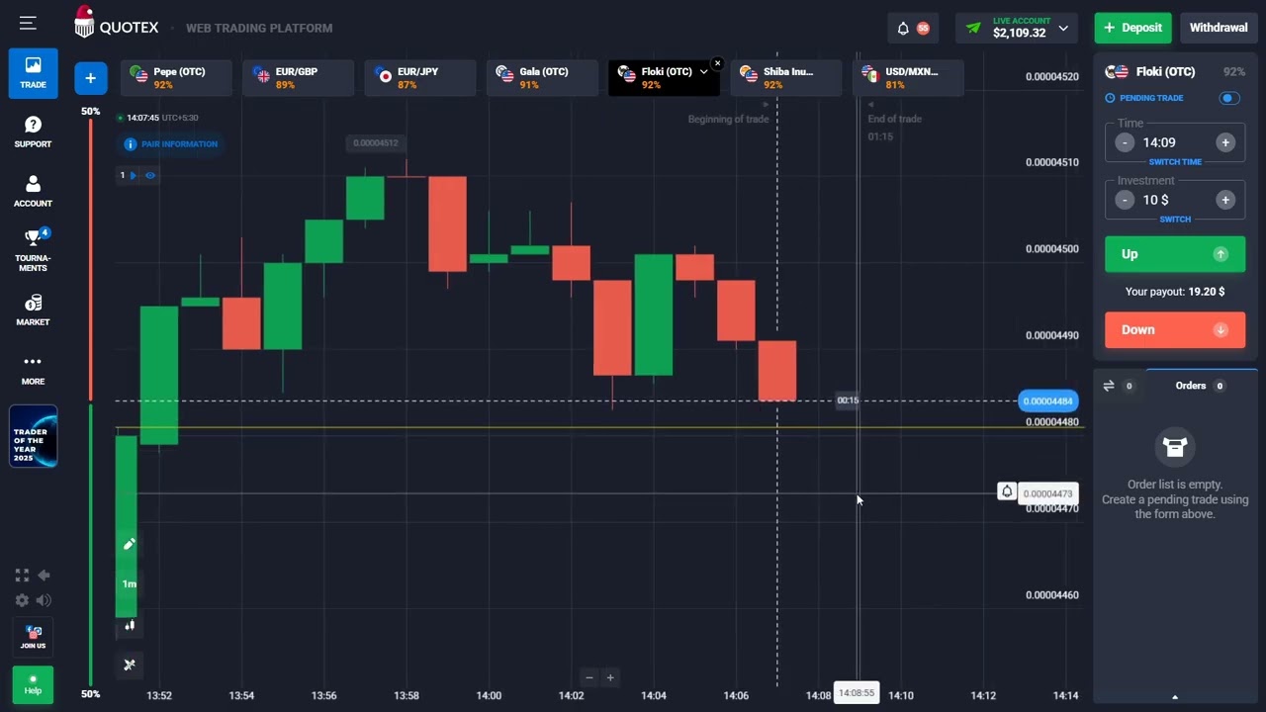Click the price alert bell at 0.00004473

coord(1007,491)
